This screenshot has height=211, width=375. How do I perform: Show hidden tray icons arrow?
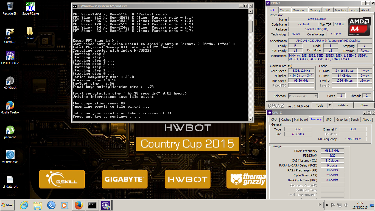327,205
